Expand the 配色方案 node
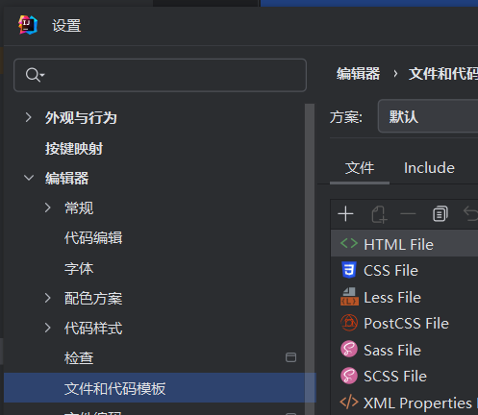Viewport: 478px width, 415px height. (x=48, y=298)
